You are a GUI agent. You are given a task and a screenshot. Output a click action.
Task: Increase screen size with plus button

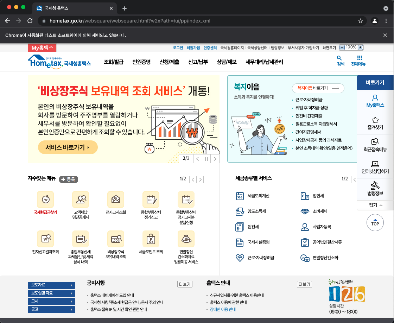tap(360, 47)
